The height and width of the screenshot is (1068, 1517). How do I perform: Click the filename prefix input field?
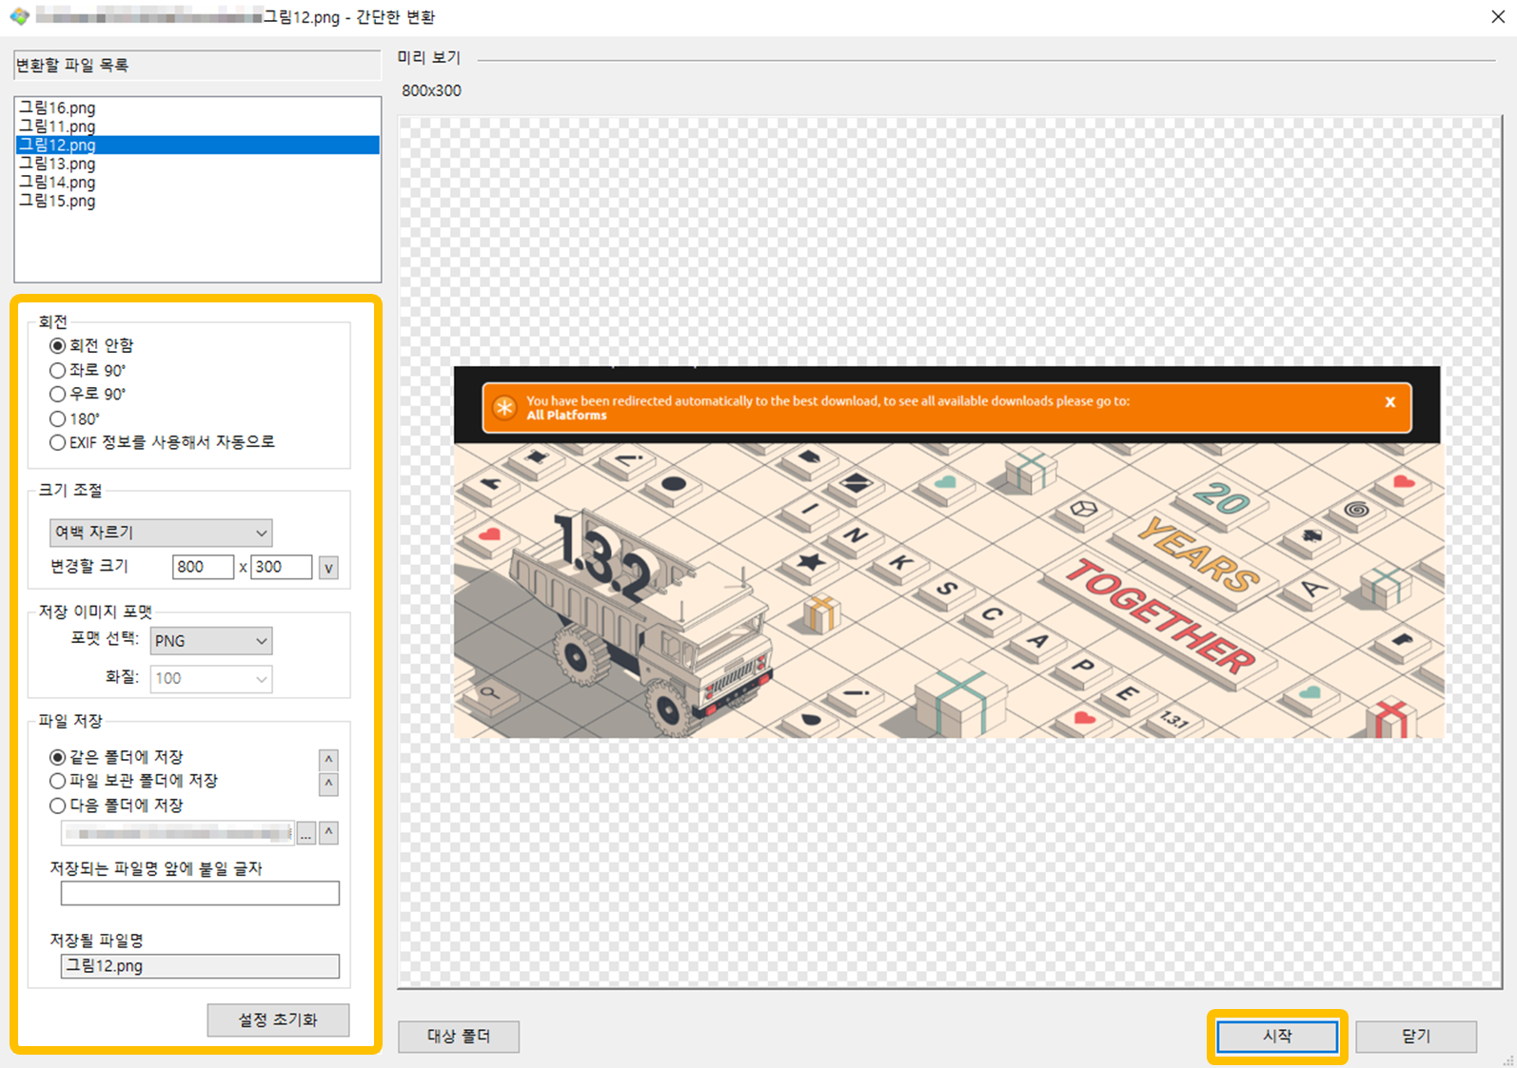[x=200, y=893]
